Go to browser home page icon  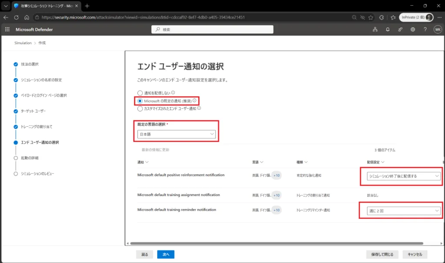(x=27, y=17)
